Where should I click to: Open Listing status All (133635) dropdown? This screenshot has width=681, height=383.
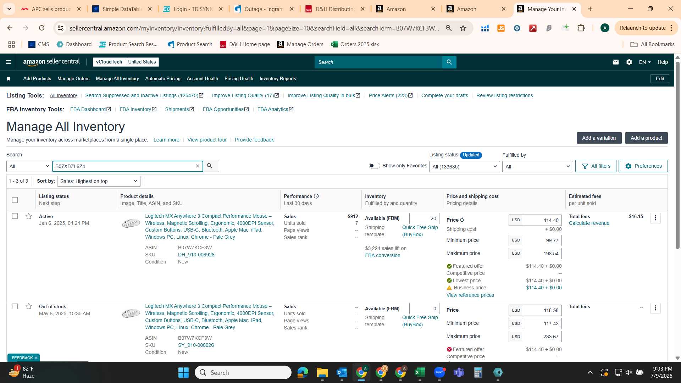464,167
